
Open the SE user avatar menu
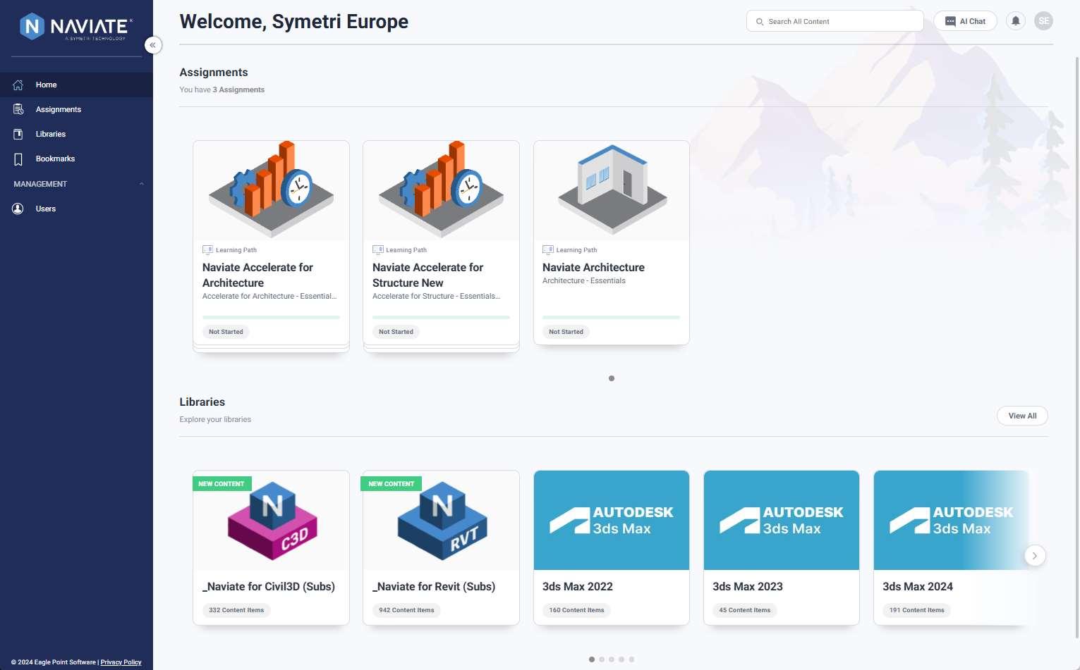coord(1043,21)
